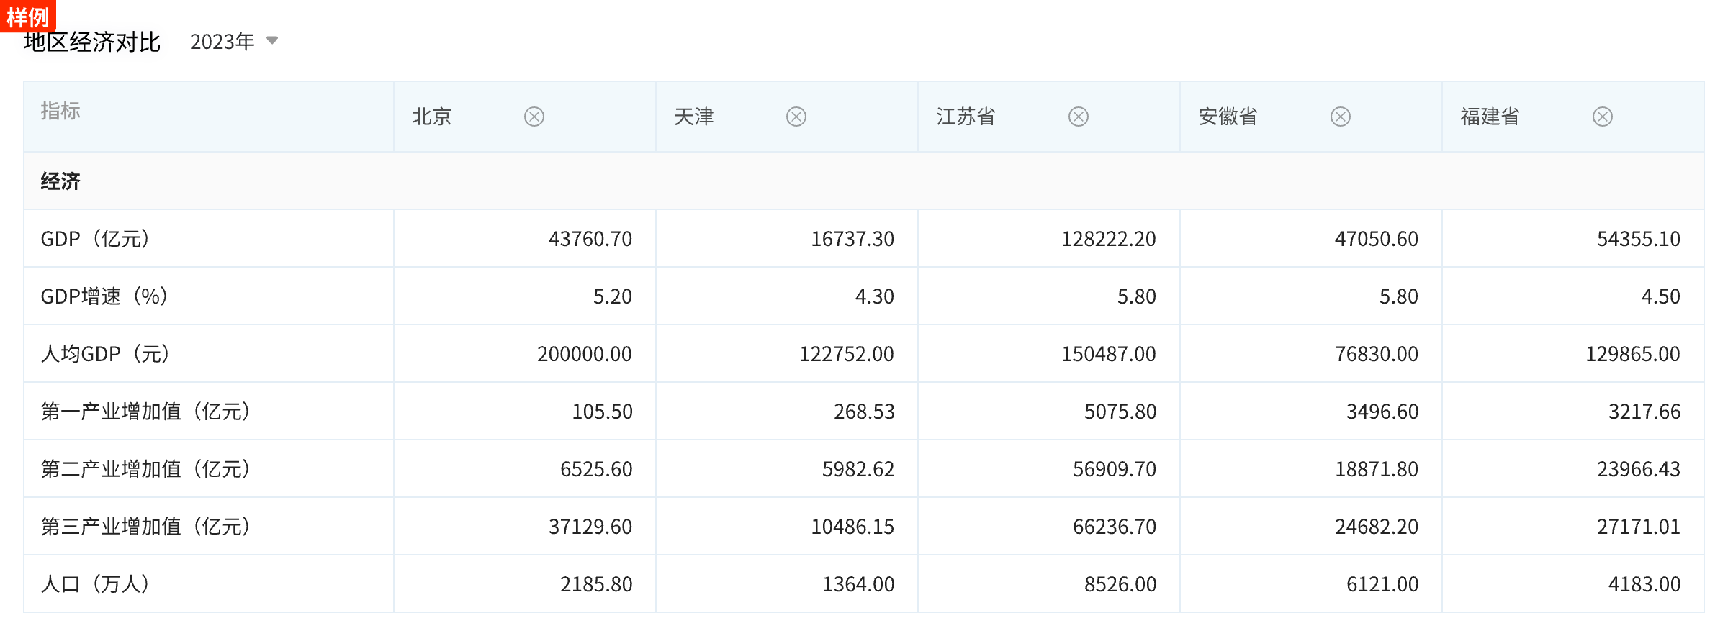Open the 2023年 year dropdown
The height and width of the screenshot is (636, 1728).
tap(233, 42)
